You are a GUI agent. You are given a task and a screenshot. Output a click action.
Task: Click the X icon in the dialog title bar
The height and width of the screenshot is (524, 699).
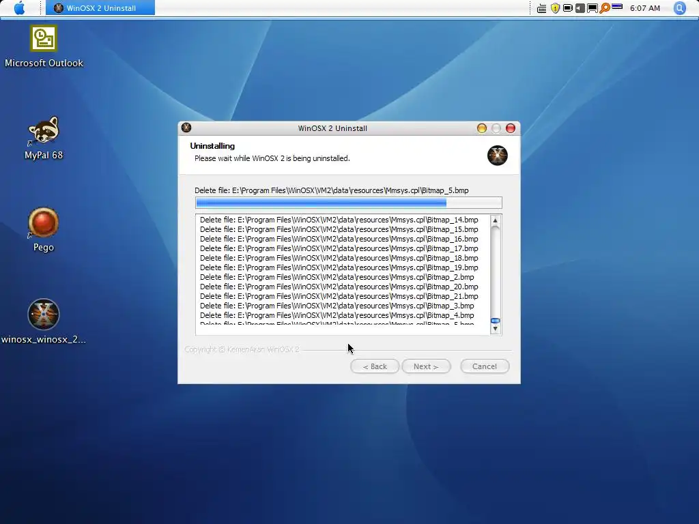(186, 128)
